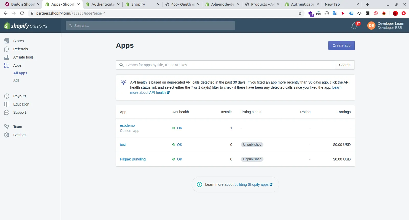This screenshot has height=220, width=409.
Task: Focus the top Search field in header
Action: [x=150, y=26]
